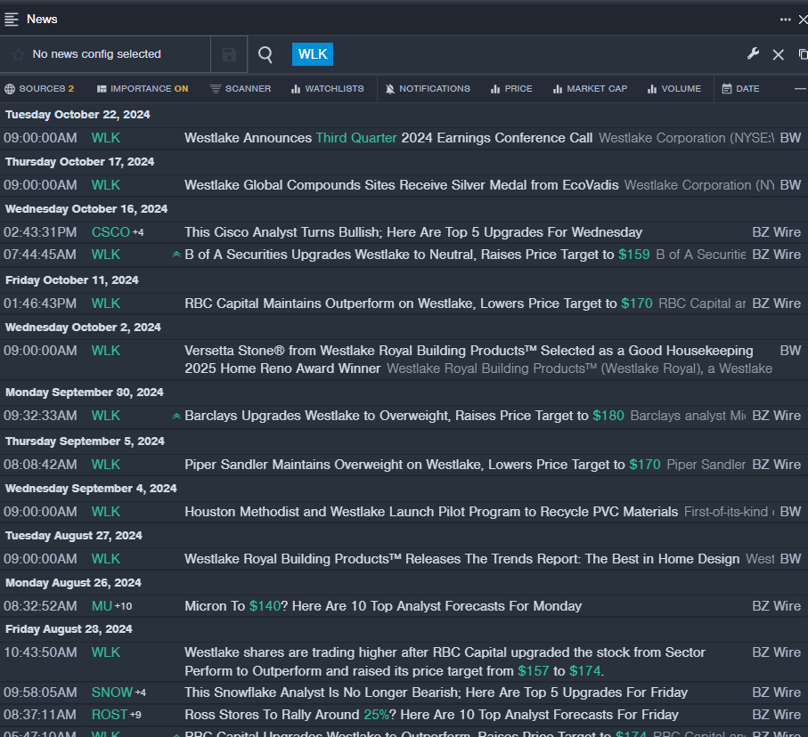Open the three-dot more options menu
Image resolution: width=808 pixels, height=737 pixels.
tap(785, 19)
